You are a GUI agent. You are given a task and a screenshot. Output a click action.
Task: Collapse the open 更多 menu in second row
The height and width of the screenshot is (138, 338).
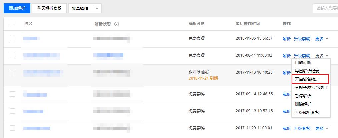tap(322, 56)
